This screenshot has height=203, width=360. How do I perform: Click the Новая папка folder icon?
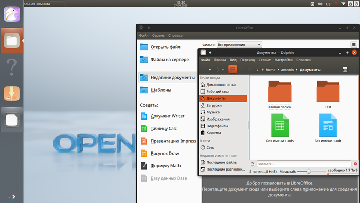pyautogui.click(x=280, y=91)
